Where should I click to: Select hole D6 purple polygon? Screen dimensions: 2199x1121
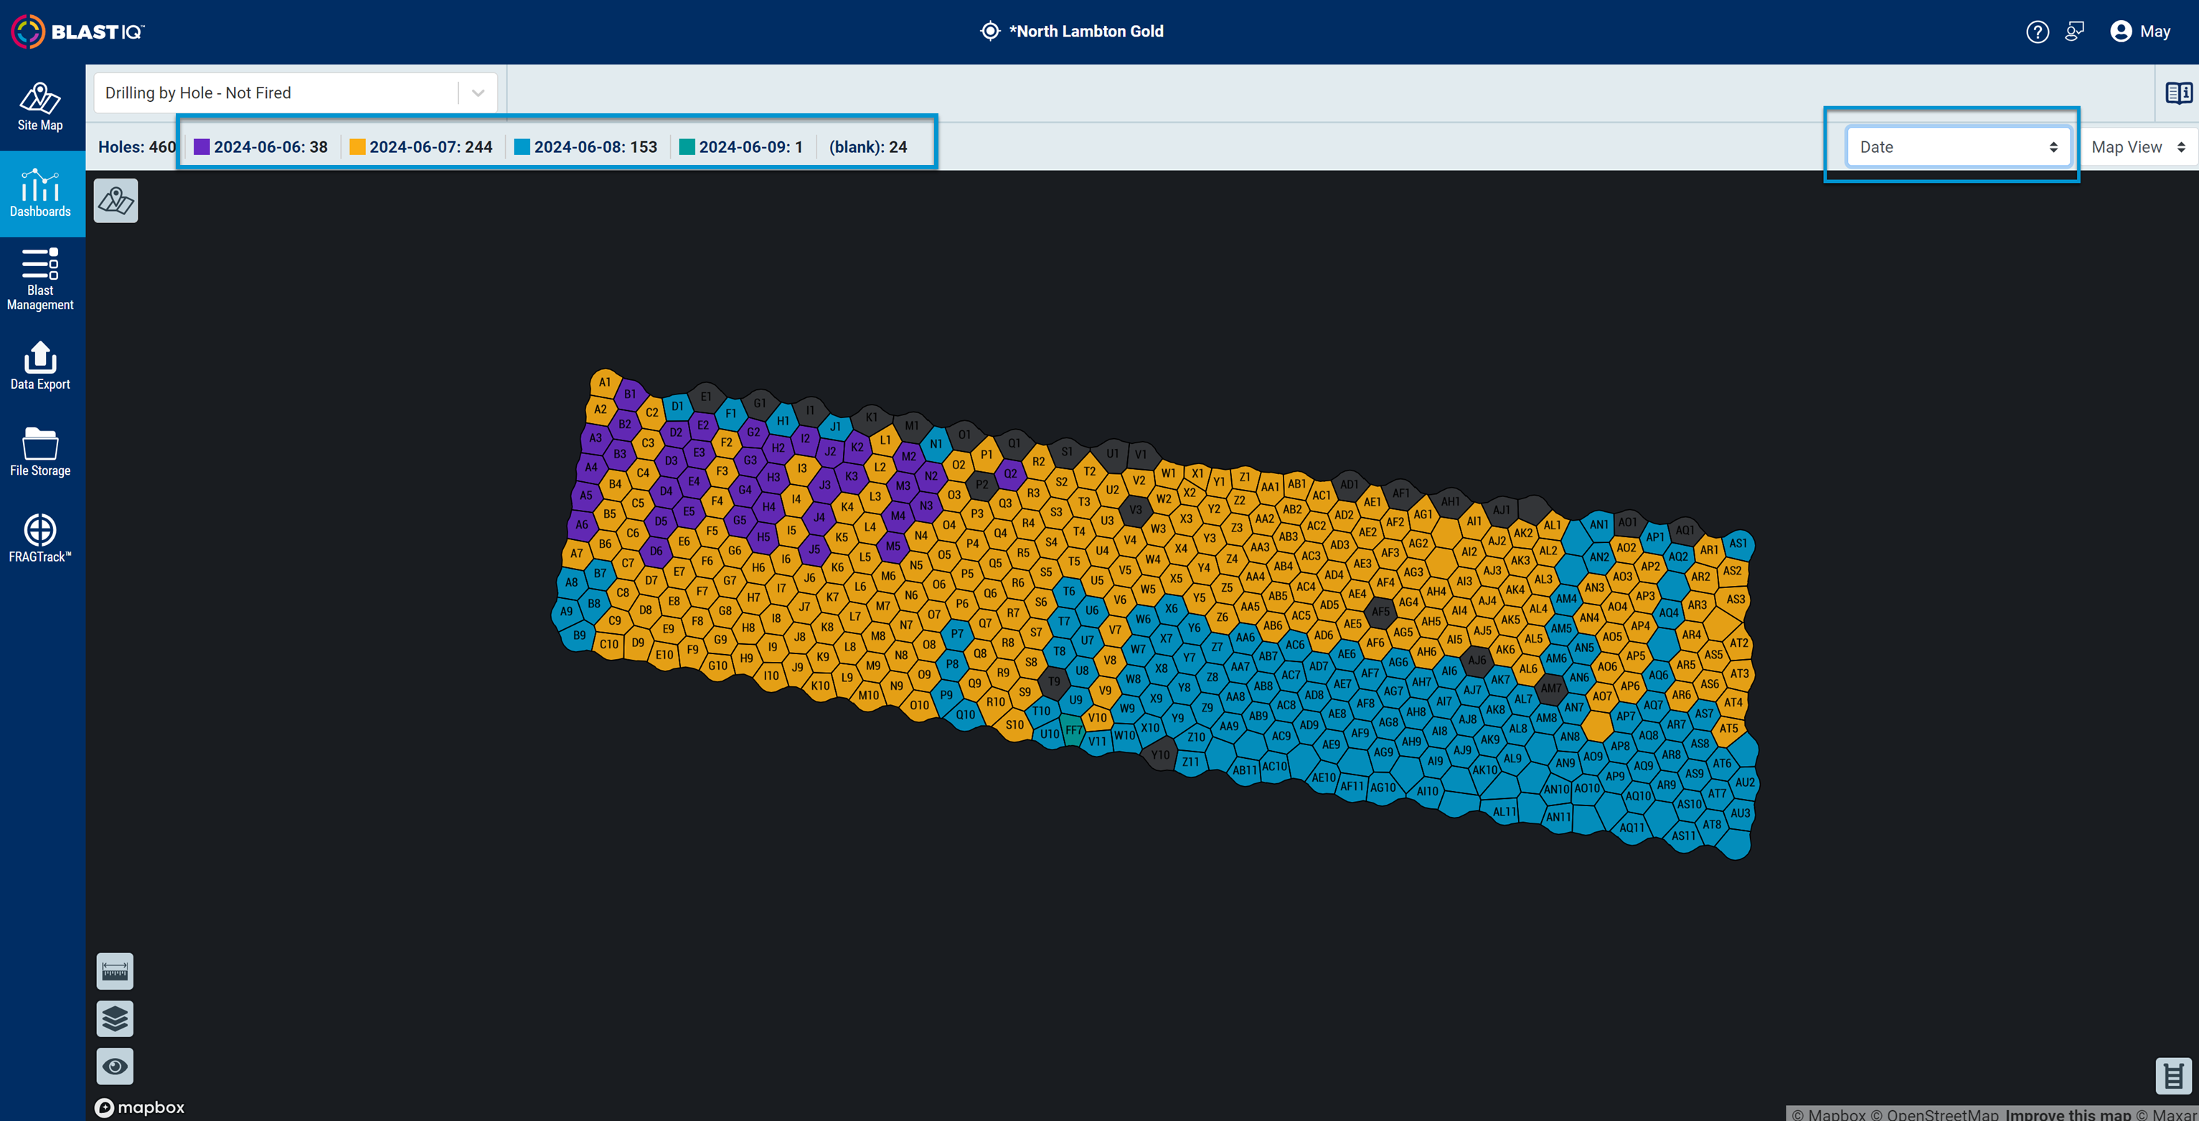coord(656,551)
